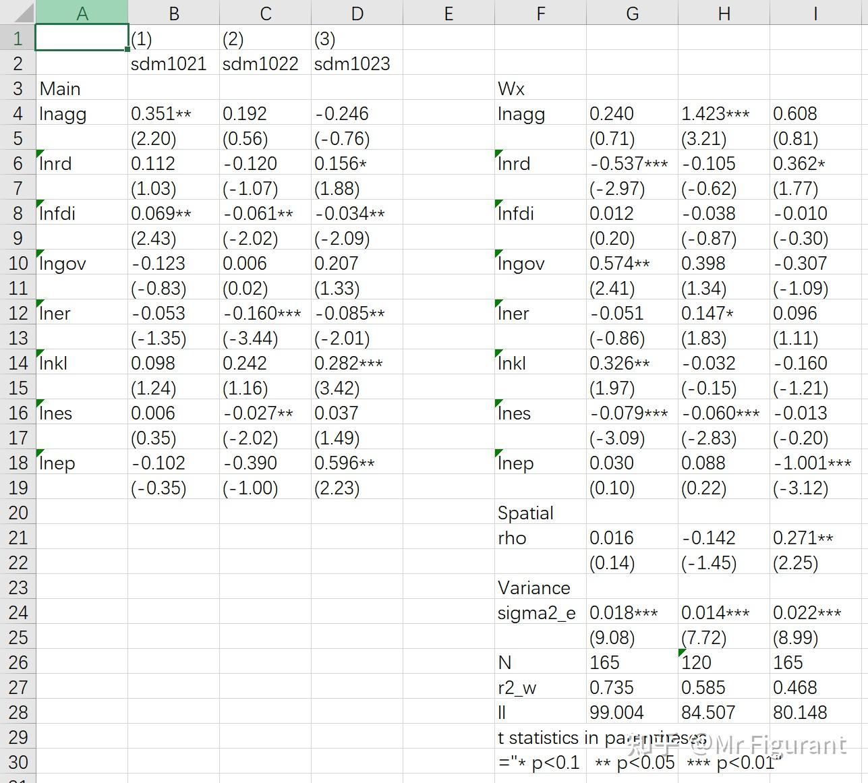Select column B header

point(173,13)
